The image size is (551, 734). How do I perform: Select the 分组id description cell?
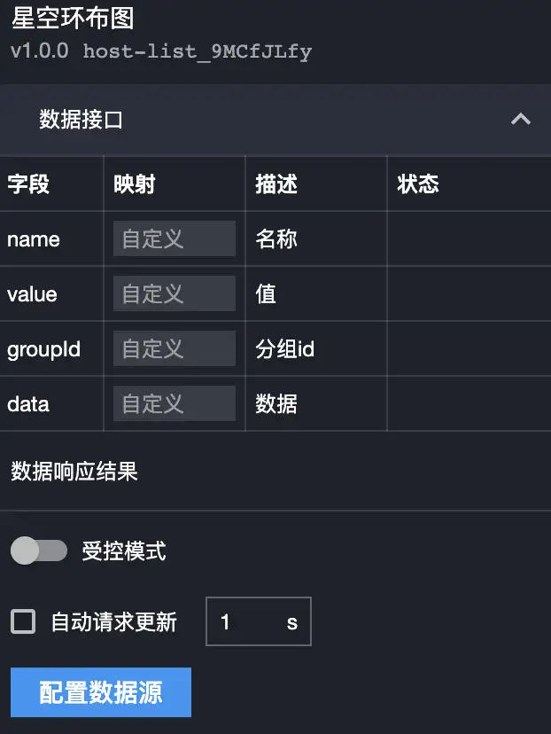(285, 349)
